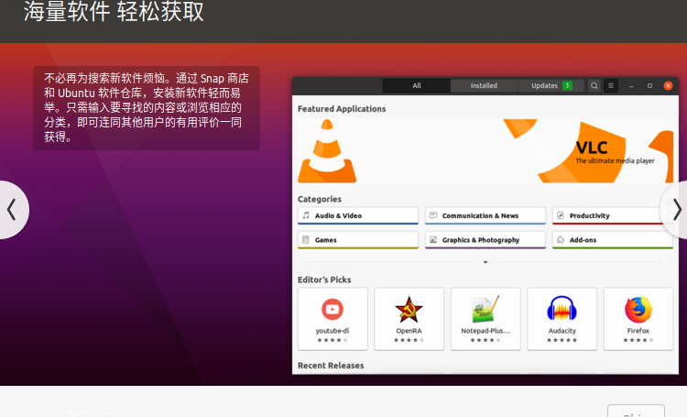The image size is (687, 417).
Task: Click 'The ultimate media player' tagline
Action: tap(615, 161)
